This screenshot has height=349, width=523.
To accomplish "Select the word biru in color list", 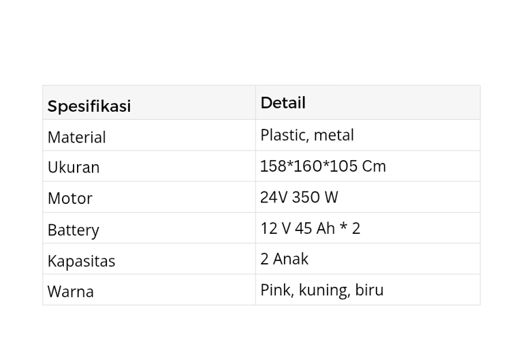I will tap(369, 290).
